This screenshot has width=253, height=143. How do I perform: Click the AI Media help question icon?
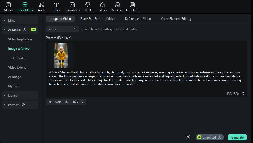pos(25,30)
